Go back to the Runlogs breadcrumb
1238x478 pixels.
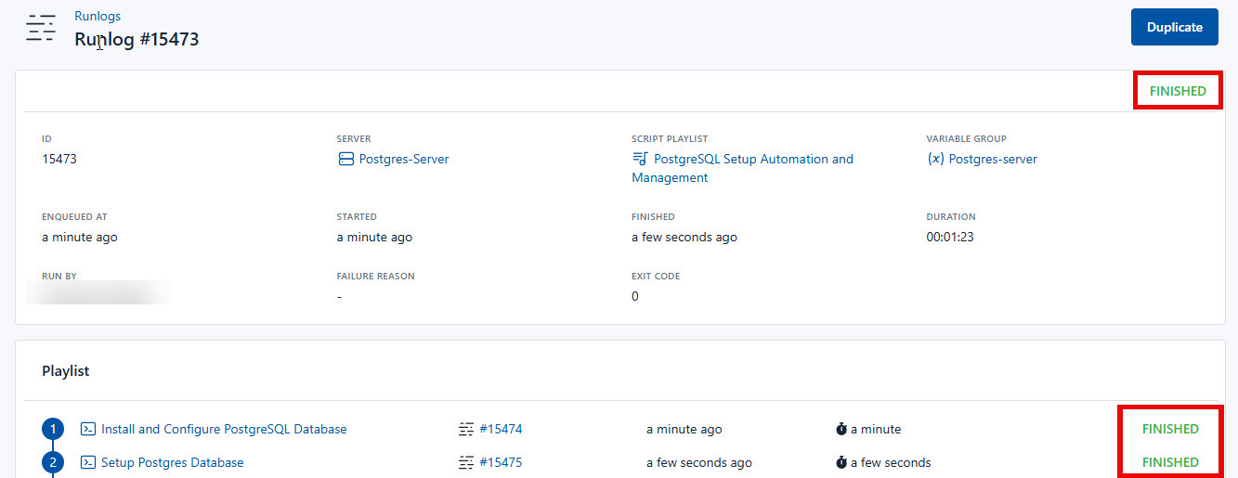[x=98, y=16]
